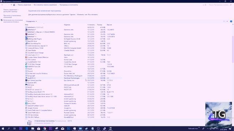Screen dimensions: 234x131
Task: Select the Clean Master icon
Action: (26, 50)
